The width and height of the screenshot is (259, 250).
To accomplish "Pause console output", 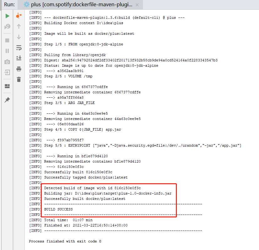I will click(7, 51).
